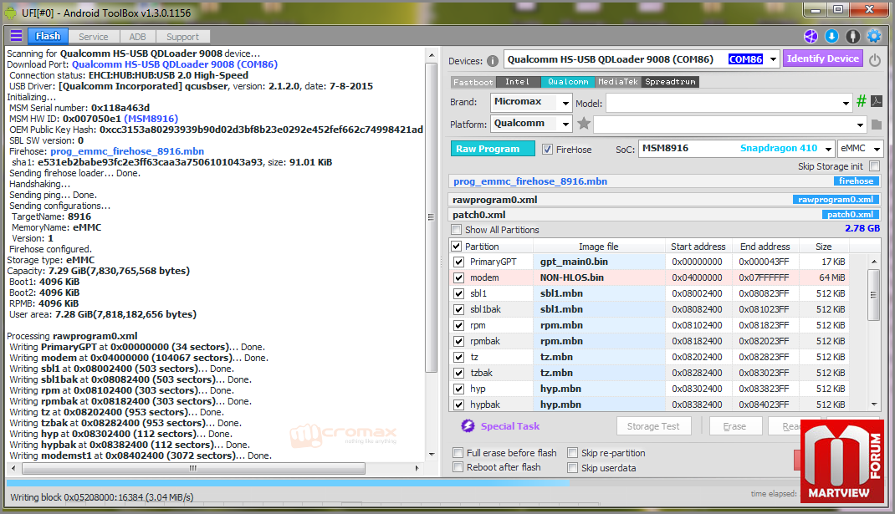Switch to the Support tab

(x=182, y=37)
